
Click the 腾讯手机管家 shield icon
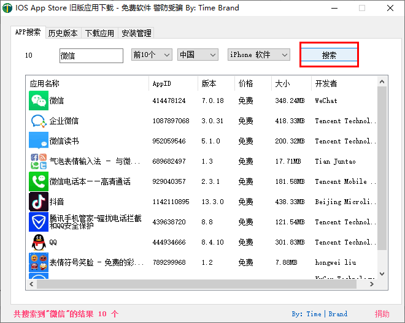39,222
